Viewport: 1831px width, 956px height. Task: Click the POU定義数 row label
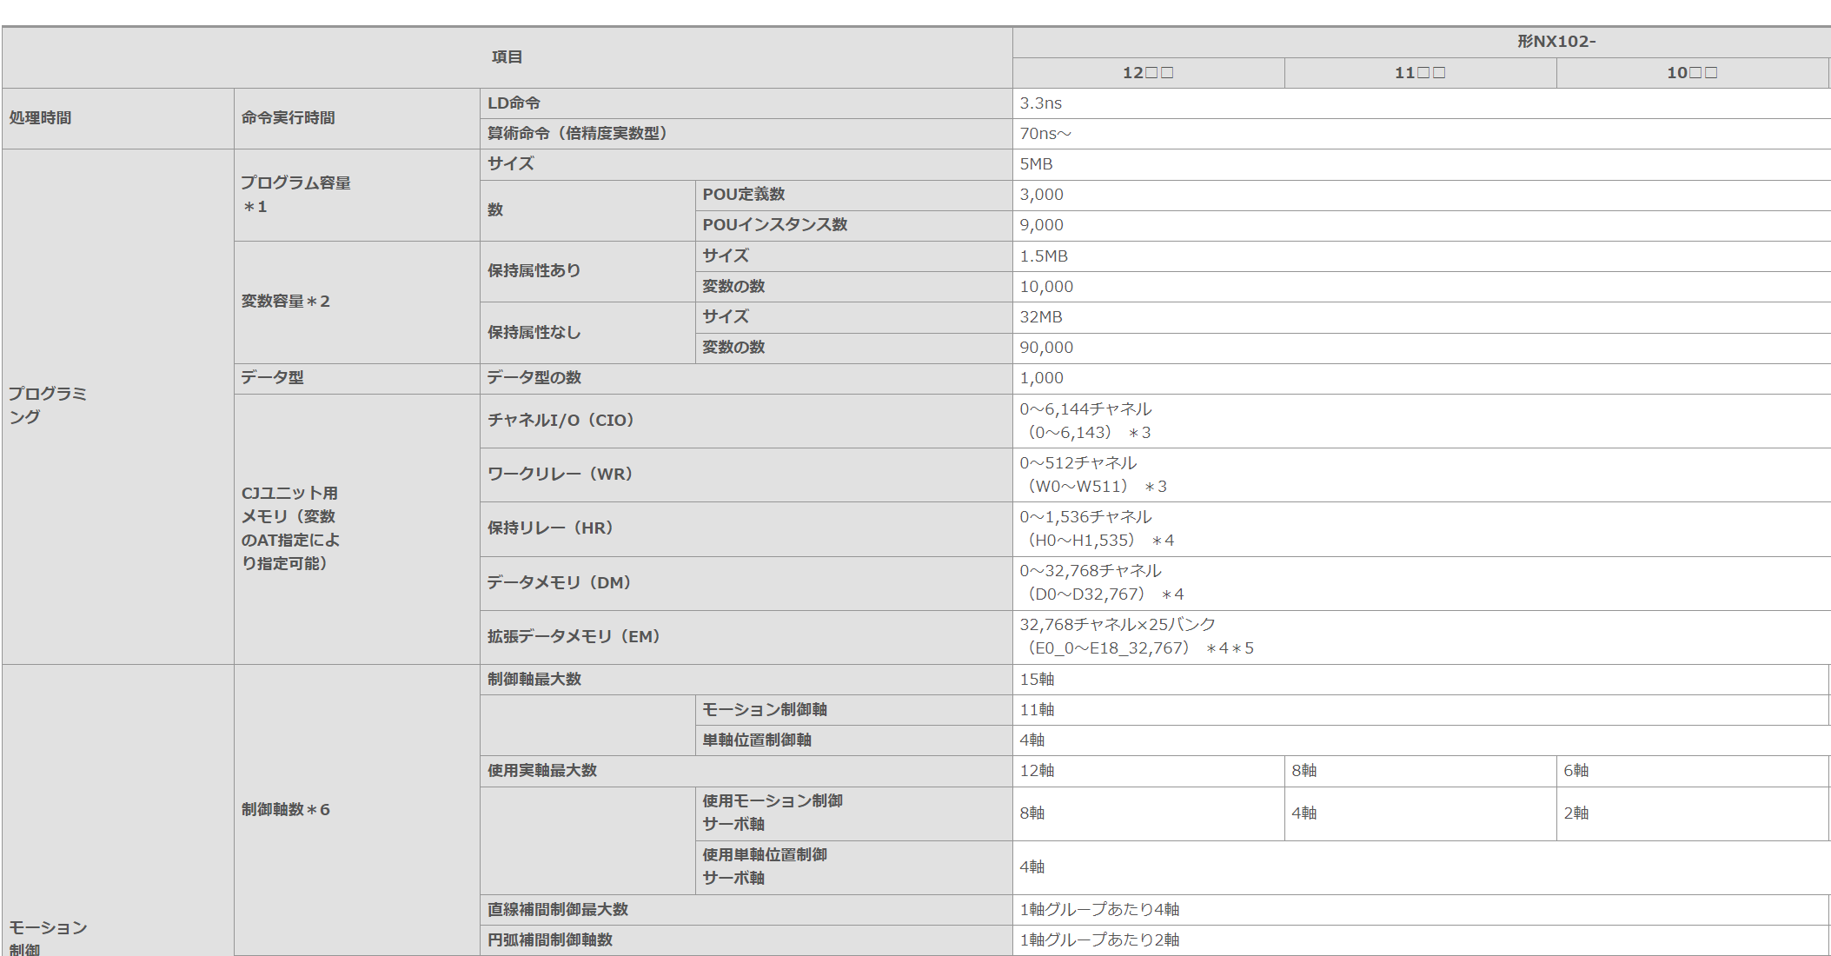pos(743,195)
